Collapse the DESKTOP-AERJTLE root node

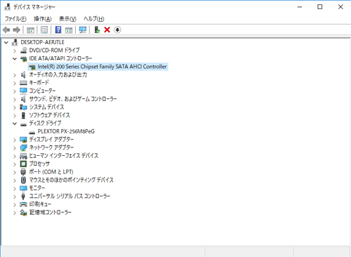pyautogui.click(x=6, y=42)
